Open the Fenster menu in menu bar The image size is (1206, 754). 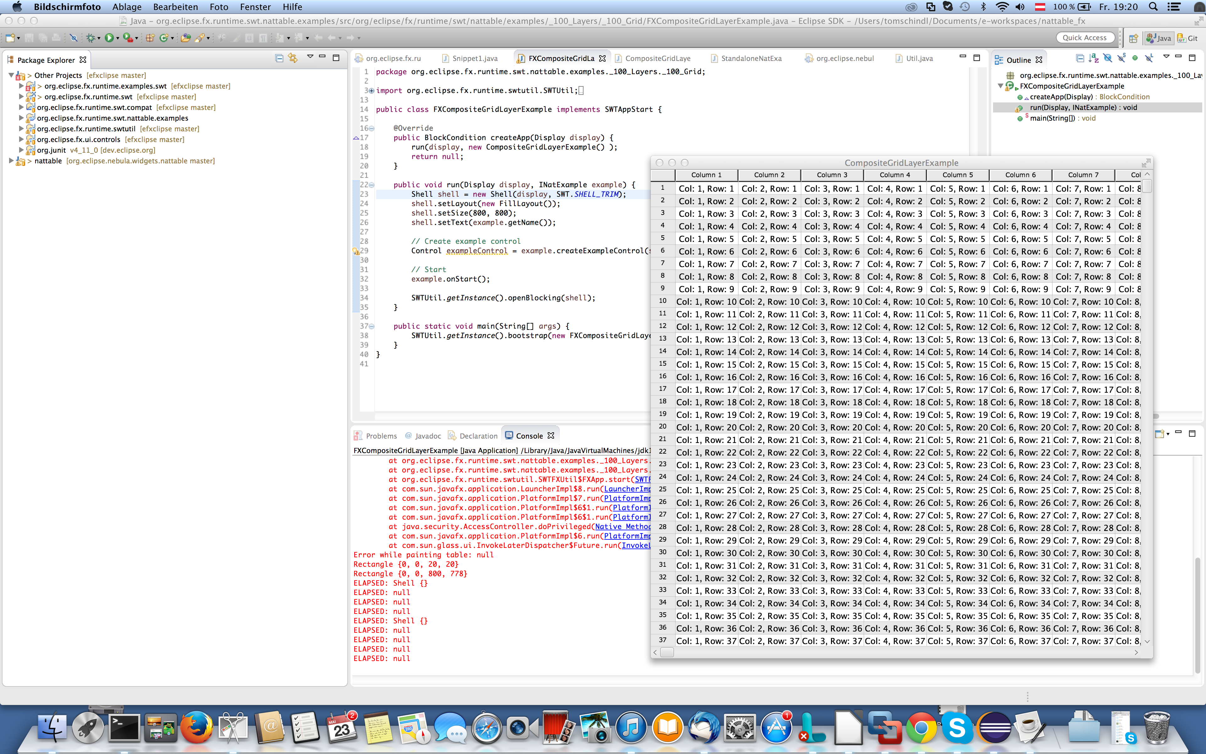point(255,7)
